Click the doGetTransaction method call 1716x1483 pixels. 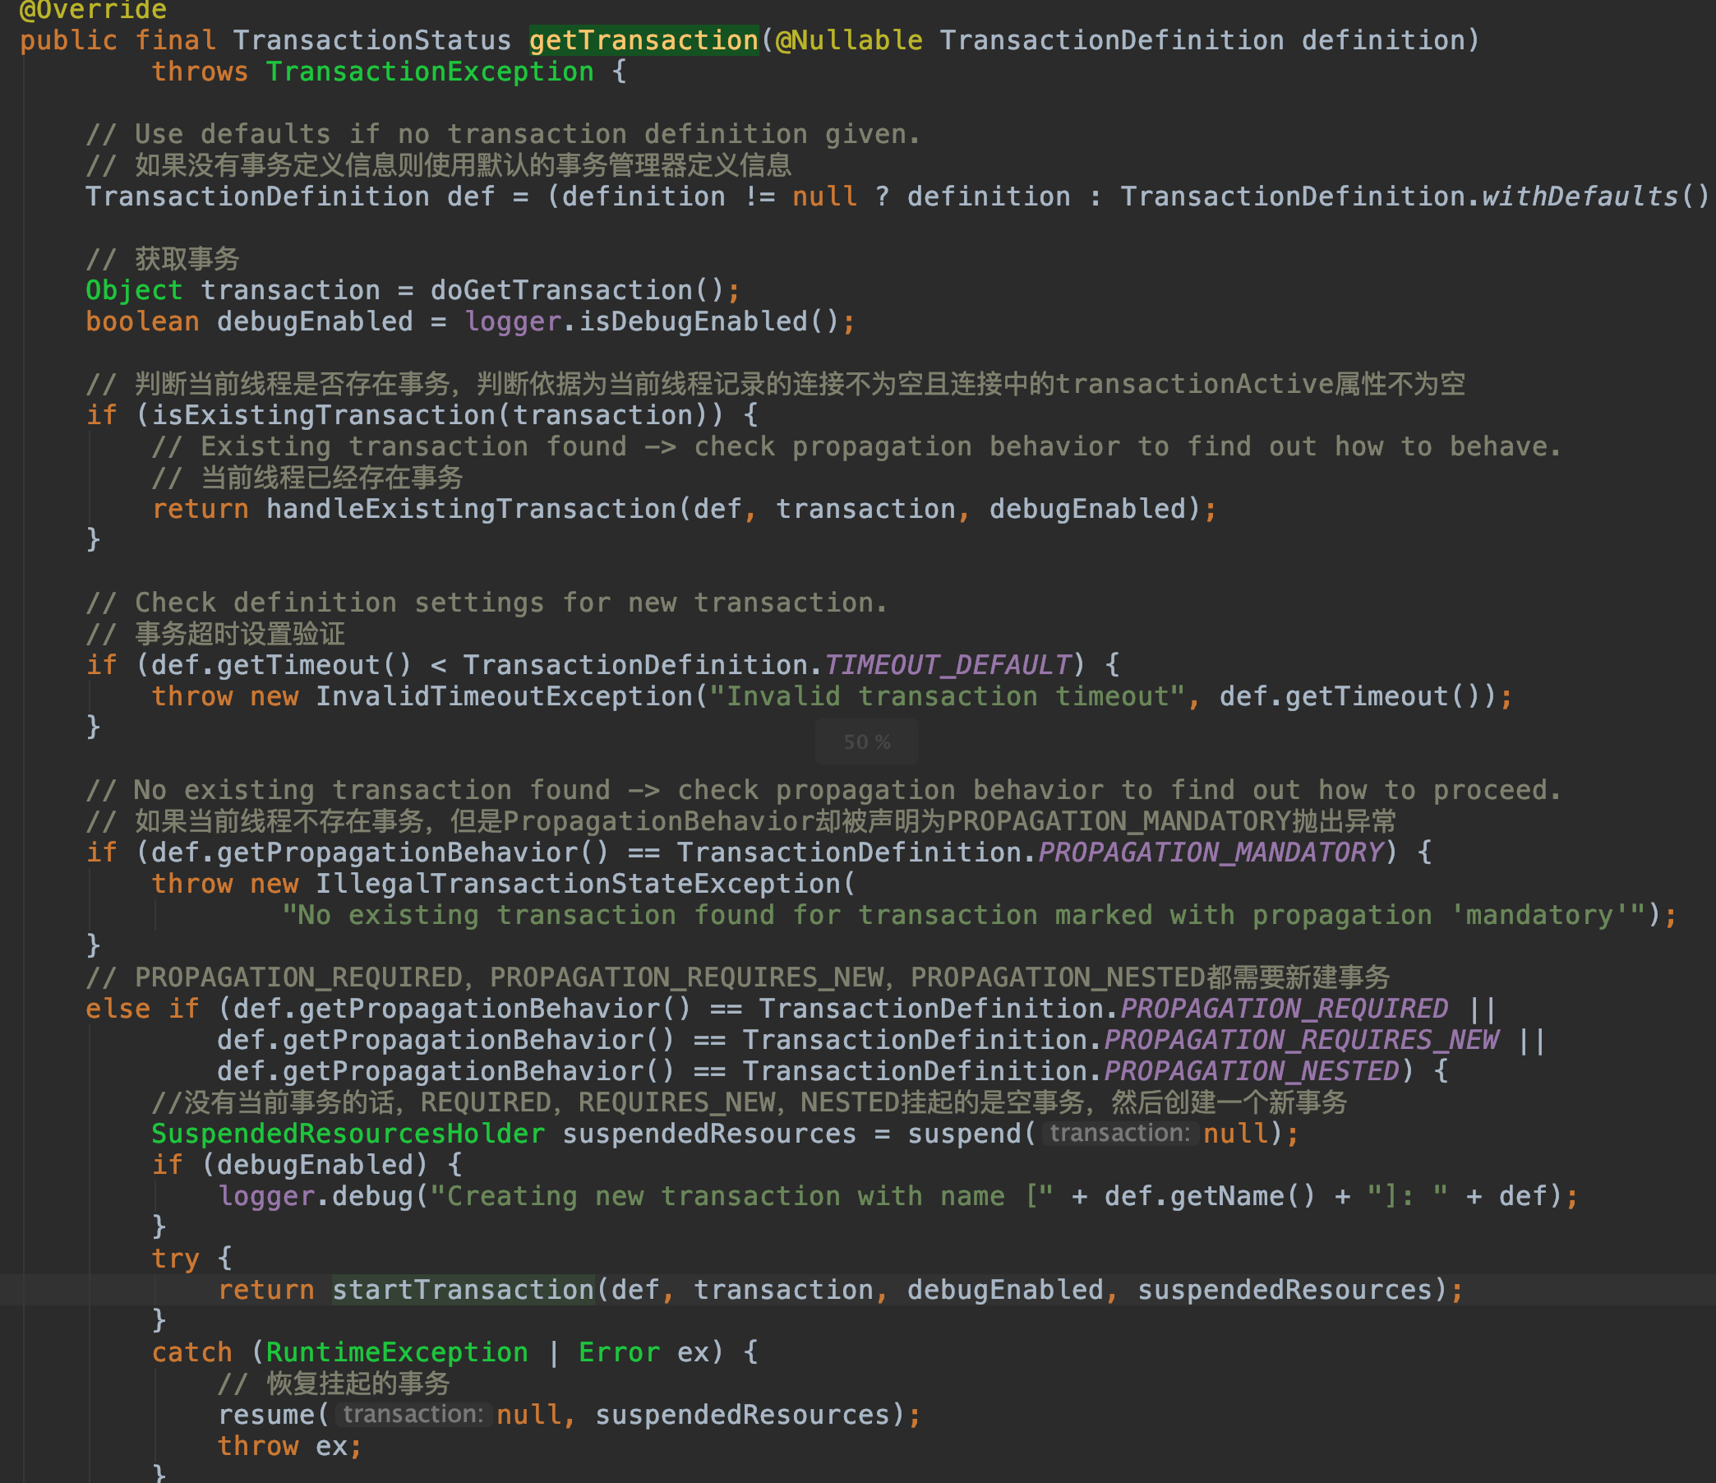click(560, 290)
